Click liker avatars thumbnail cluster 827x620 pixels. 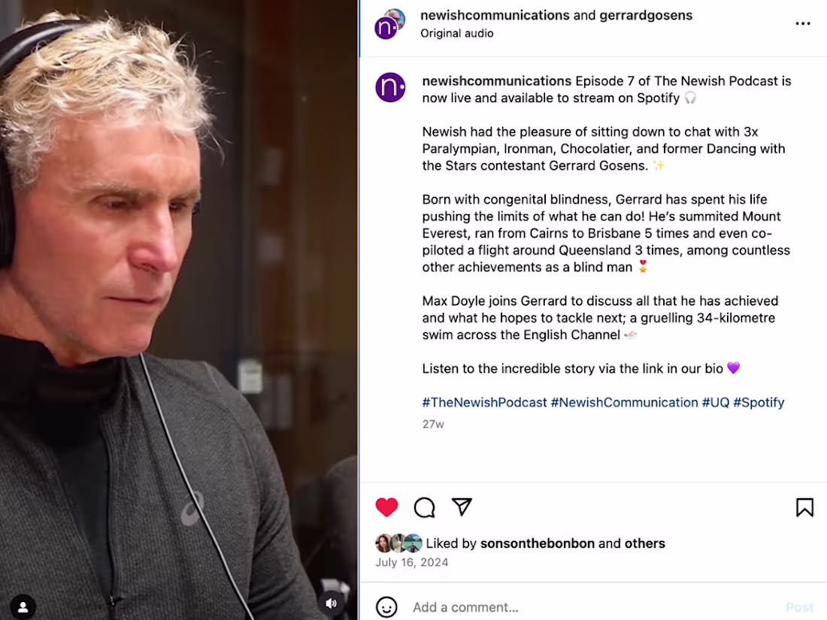(398, 543)
